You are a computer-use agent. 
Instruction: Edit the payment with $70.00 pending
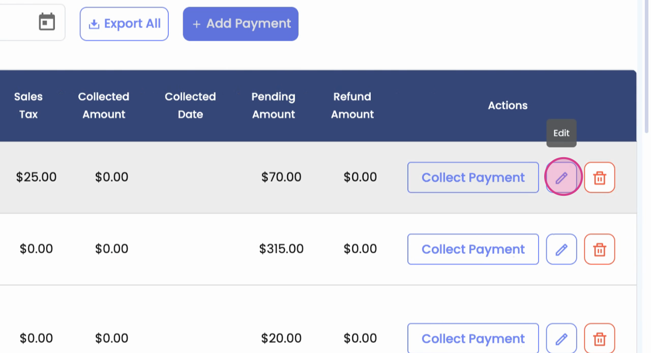561,178
